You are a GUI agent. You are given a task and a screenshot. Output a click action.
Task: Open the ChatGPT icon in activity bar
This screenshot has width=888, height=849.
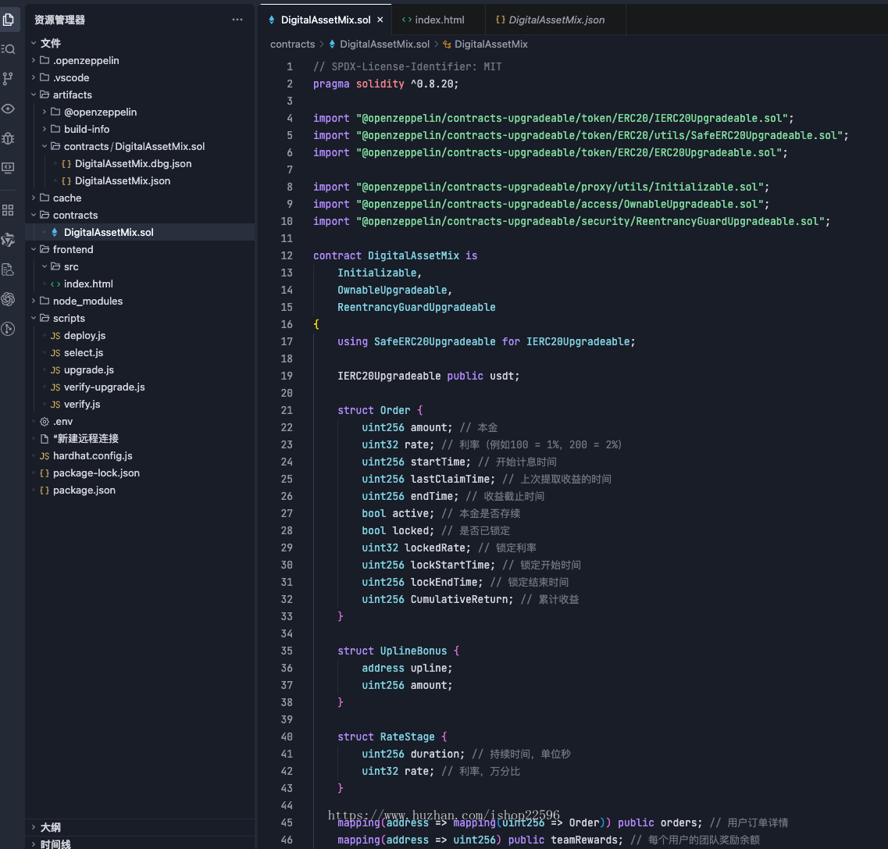pos(9,299)
